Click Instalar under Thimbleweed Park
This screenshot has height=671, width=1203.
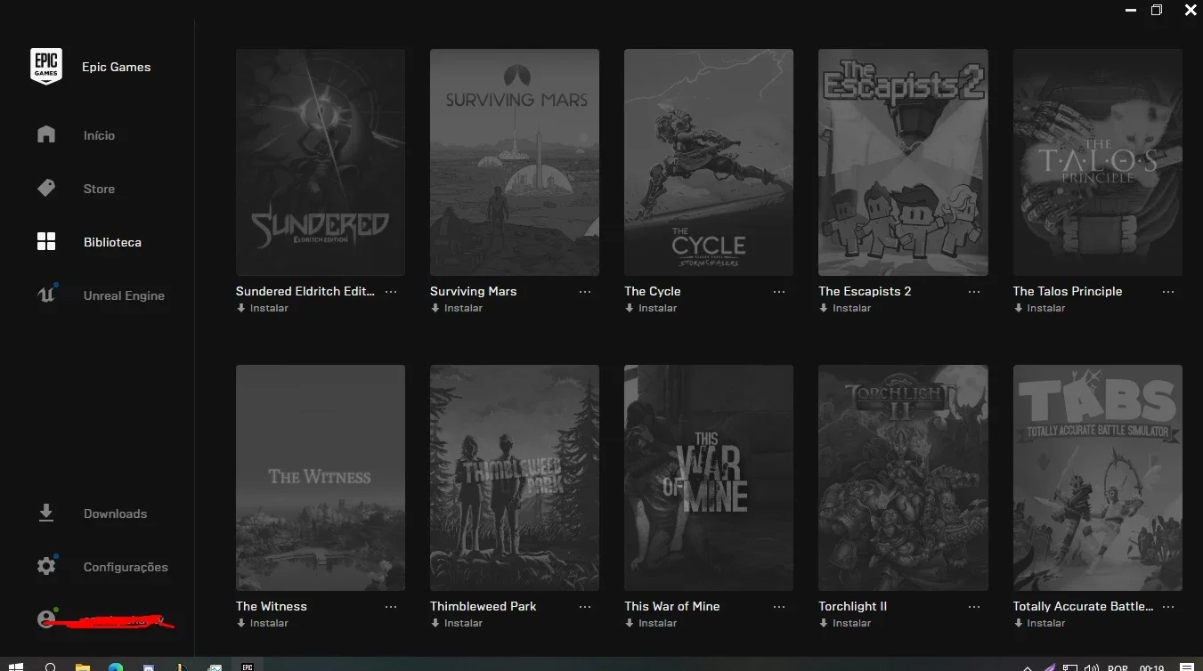[457, 623]
